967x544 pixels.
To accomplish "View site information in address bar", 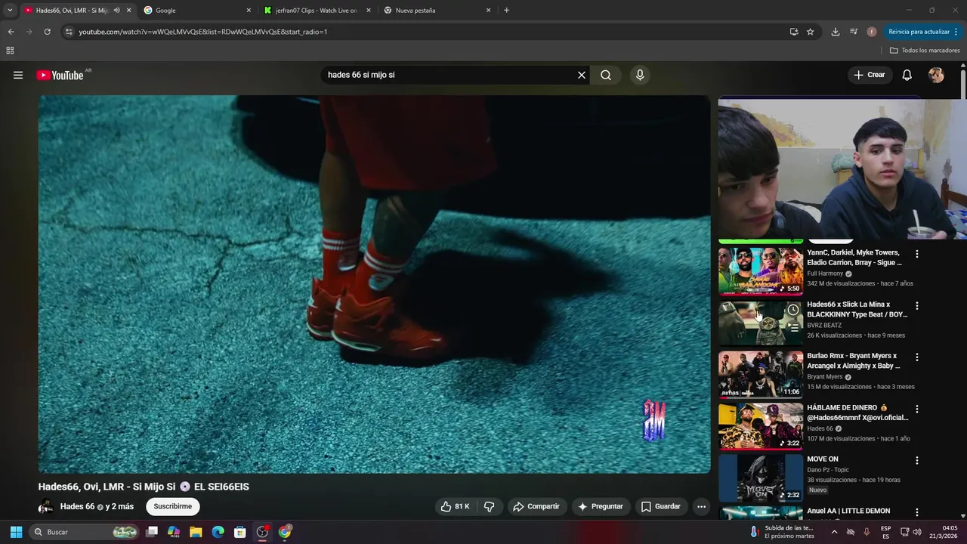I will [69, 32].
